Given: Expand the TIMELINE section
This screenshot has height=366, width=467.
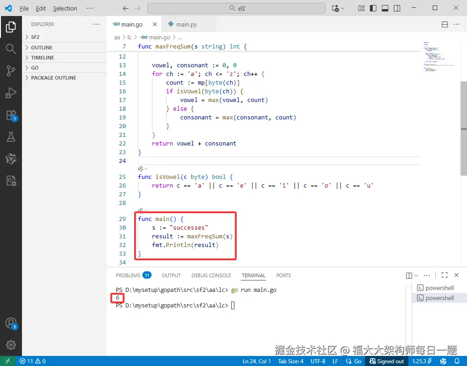Looking at the screenshot, I should coord(65,58).
